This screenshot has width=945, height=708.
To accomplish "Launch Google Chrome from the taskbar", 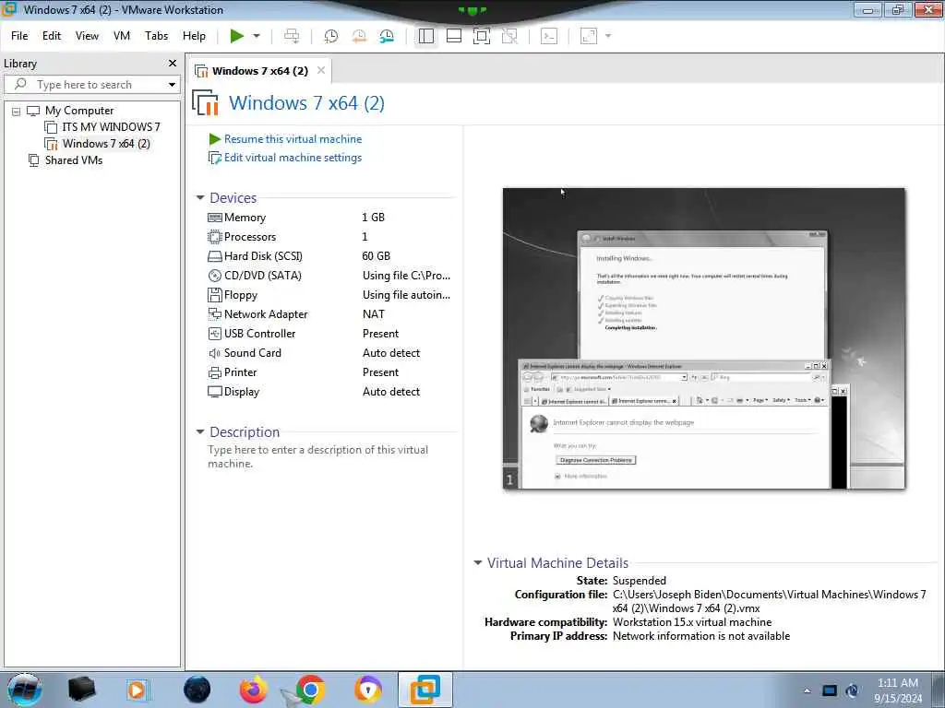I will [x=310, y=690].
